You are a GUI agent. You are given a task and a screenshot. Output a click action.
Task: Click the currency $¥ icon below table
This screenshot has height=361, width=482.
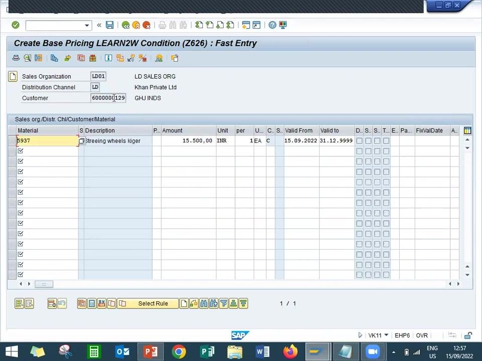(x=102, y=304)
